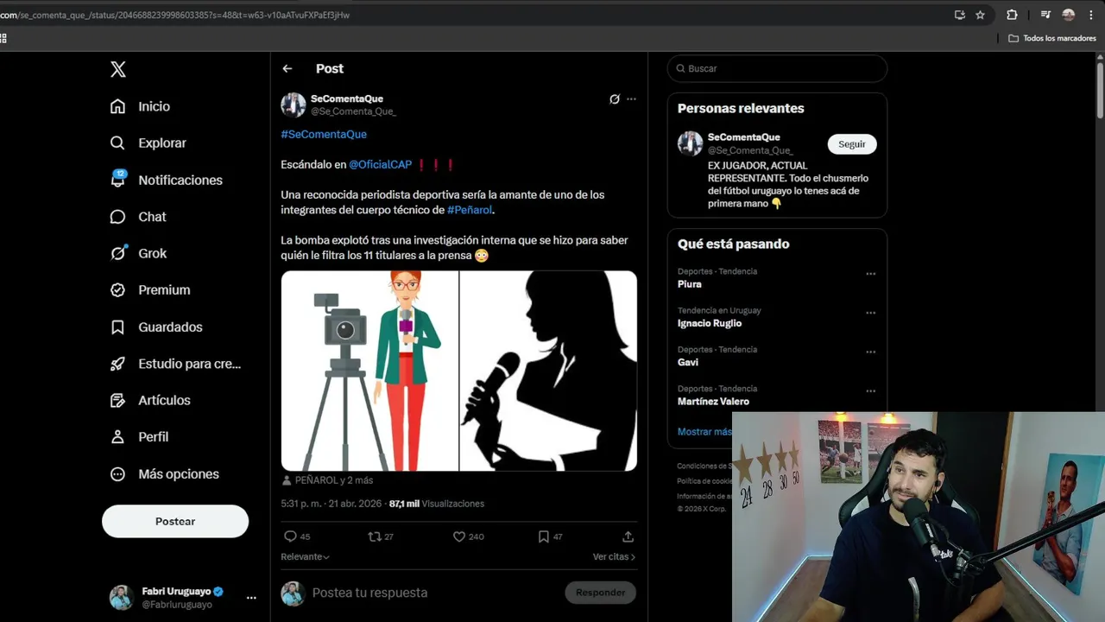Open Estudio para creadores
The image size is (1105, 622).
(x=175, y=364)
